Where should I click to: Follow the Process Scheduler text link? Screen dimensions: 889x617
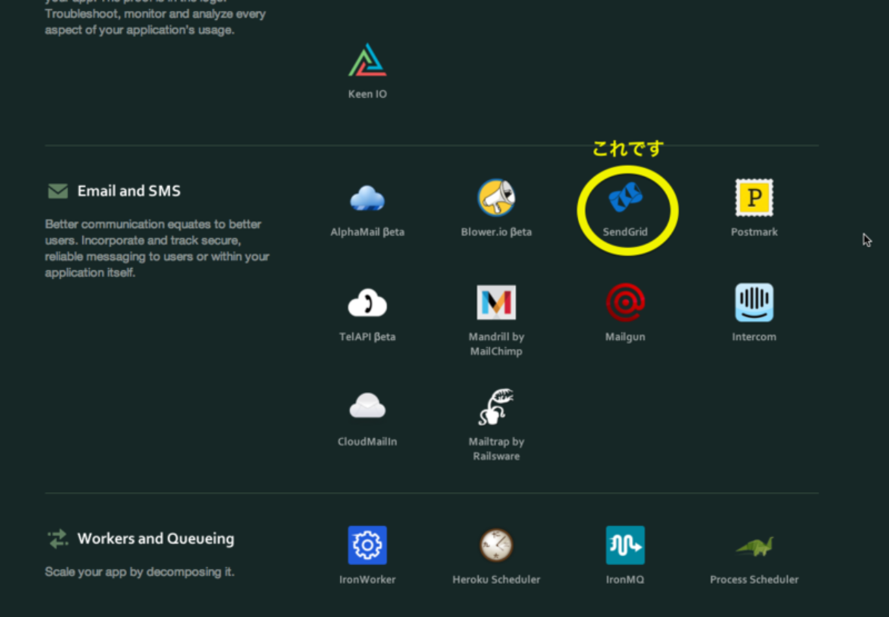click(754, 579)
